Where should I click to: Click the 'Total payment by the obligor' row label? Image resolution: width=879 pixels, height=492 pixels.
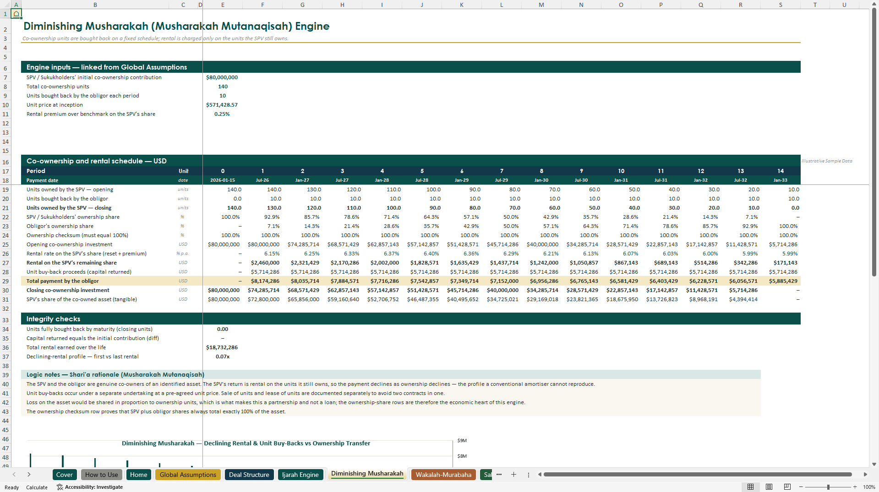[x=63, y=281]
